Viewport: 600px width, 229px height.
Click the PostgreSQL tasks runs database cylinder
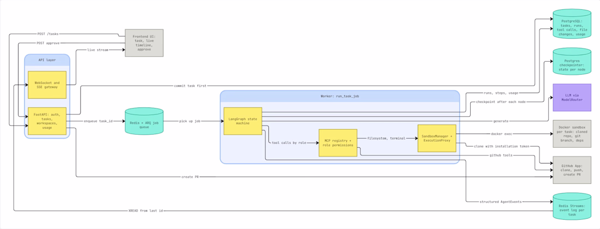point(572,23)
